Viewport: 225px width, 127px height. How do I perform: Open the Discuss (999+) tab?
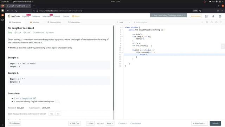pyautogui.click(x=54, y=22)
